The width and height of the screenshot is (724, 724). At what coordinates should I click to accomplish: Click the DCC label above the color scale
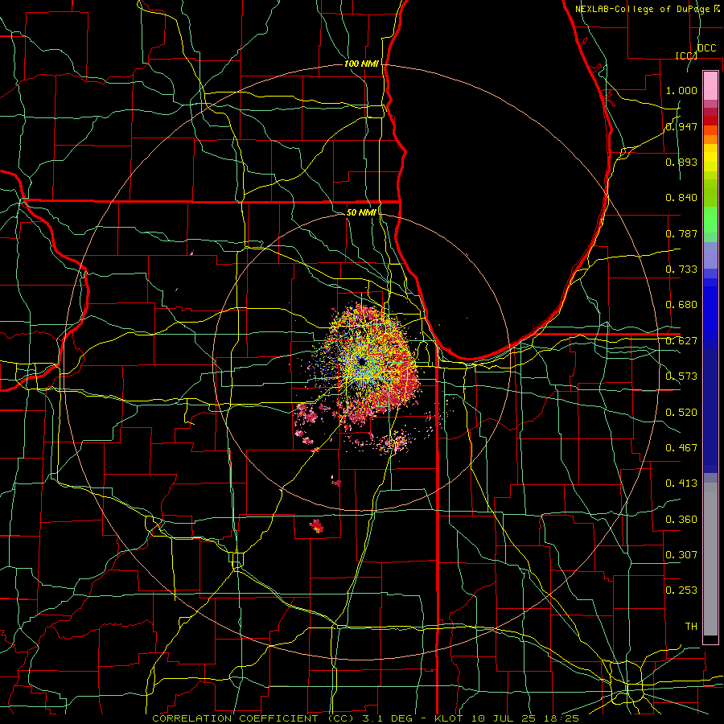(x=706, y=48)
